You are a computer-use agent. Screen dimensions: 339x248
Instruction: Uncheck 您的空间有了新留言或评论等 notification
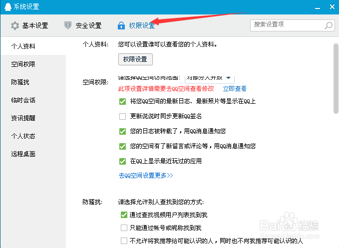click(x=123, y=147)
